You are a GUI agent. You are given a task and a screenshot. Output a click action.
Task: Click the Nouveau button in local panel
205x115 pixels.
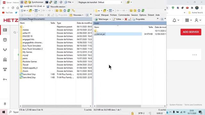(x=76, y=15)
